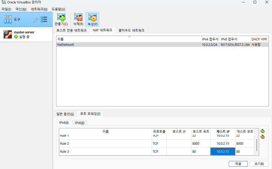Add a new port forwarding rule
This screenshot has height=169, width=272.
coord(262,131)
